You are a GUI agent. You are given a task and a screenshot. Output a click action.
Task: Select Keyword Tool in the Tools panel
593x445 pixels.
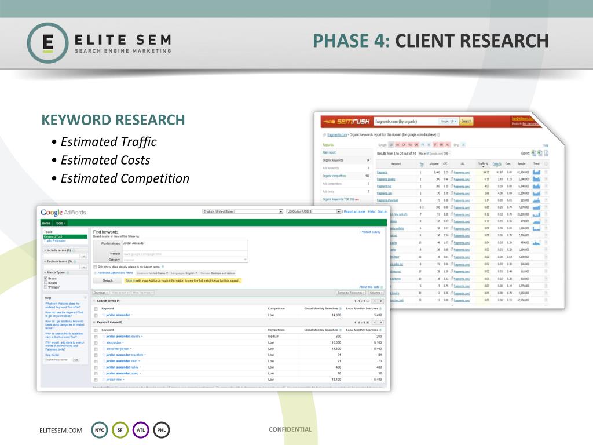[65, 236]
